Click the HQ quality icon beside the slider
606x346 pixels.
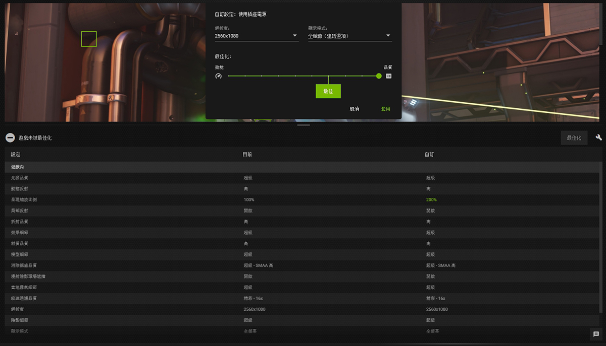389,76
